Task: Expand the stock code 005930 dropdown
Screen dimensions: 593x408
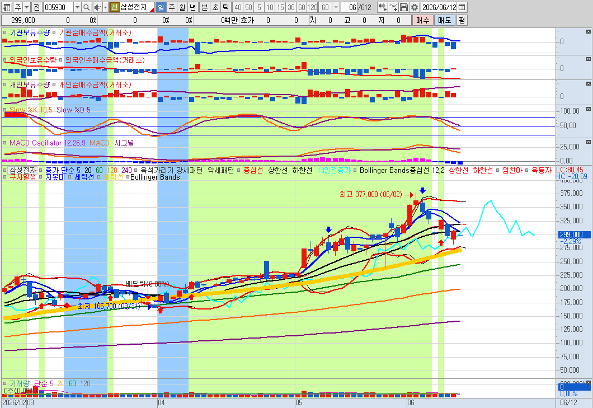Action: 77,7
